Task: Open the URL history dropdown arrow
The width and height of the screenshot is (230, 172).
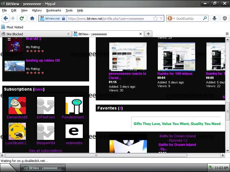Action: [161, 19]
